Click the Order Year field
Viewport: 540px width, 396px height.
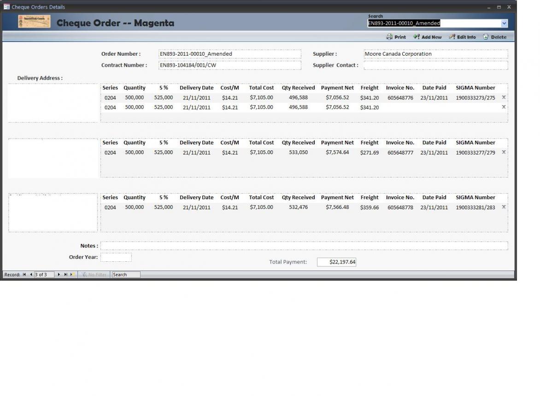[116, 257]
